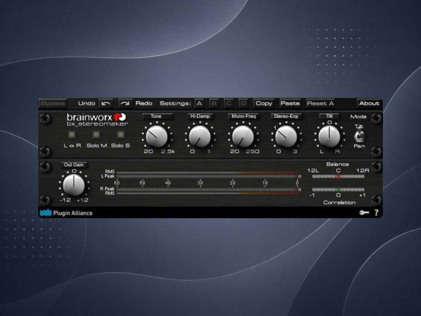Click the '250' Mono-Freq maximum value
Viewport: 421px width, 316px height.
[253, 152]
